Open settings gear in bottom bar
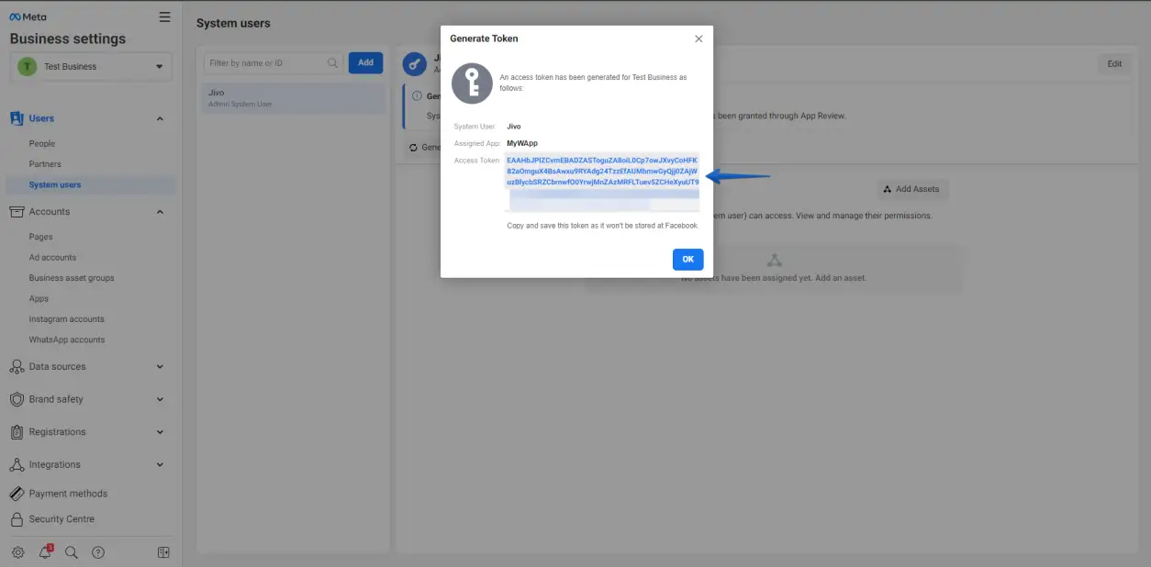 point(17,552)
